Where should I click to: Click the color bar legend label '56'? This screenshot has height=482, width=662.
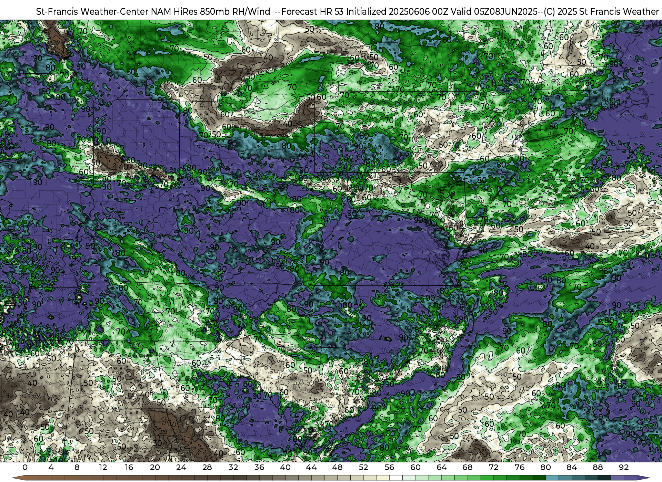click(390, 467)
